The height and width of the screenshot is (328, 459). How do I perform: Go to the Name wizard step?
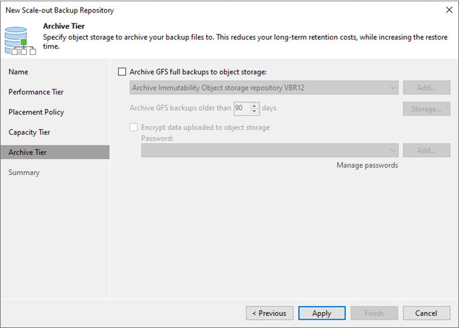click(19, 72)
